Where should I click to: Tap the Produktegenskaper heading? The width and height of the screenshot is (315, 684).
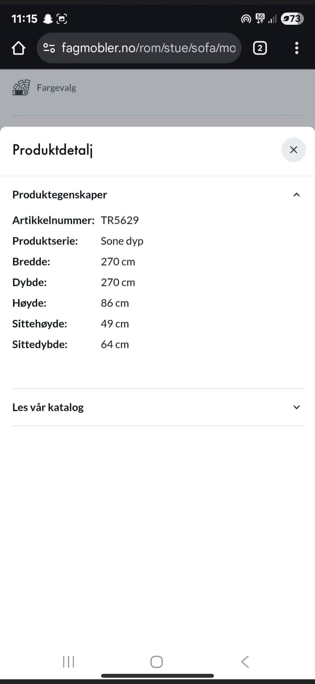point(60,195)
